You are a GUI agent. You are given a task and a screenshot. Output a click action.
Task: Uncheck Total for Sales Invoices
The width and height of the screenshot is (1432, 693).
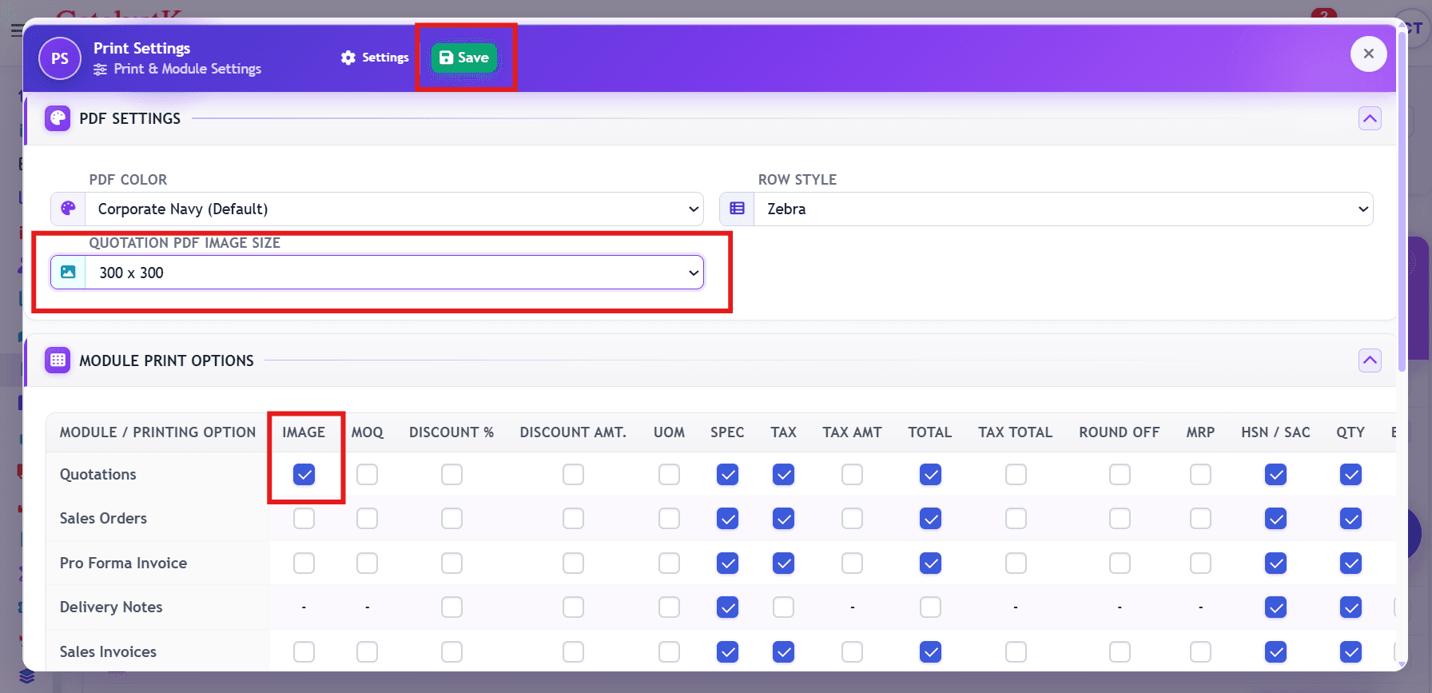[930, 652]
